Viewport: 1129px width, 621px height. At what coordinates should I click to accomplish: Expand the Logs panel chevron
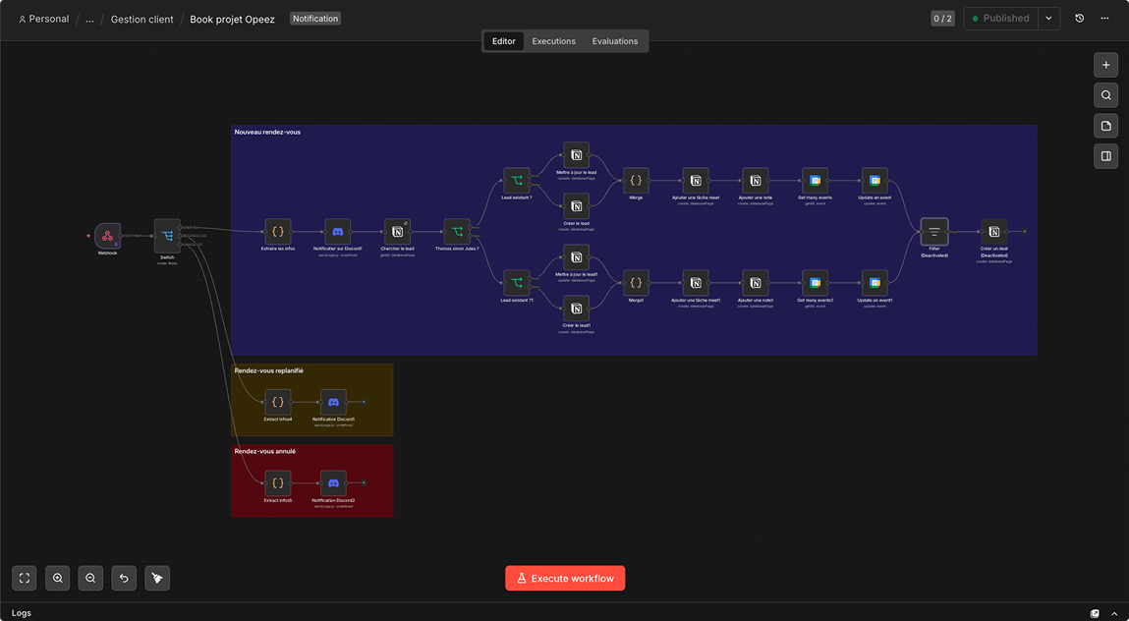(x=1114, y=614)
